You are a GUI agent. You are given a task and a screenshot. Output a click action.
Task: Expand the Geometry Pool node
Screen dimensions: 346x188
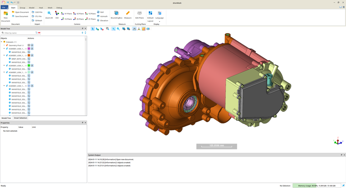(4, 45)
